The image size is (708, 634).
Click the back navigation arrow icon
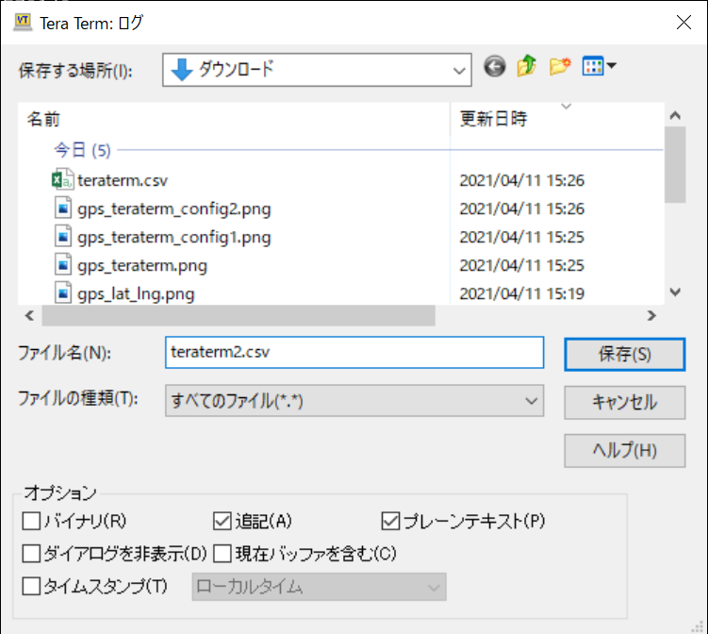coord(495,67)
